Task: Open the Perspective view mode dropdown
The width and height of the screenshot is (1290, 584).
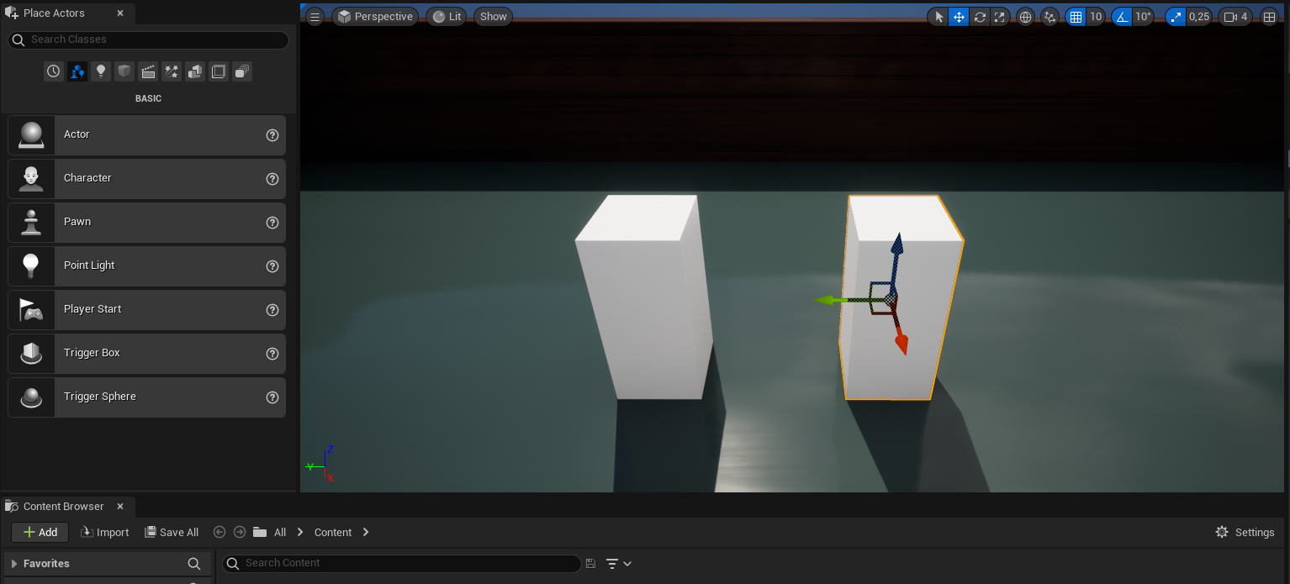Action: point(375,17)
